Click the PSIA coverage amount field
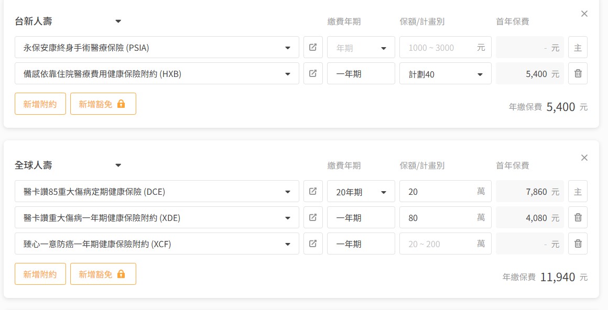This screenshot has height=310, width=608. [x=438, y=47]
